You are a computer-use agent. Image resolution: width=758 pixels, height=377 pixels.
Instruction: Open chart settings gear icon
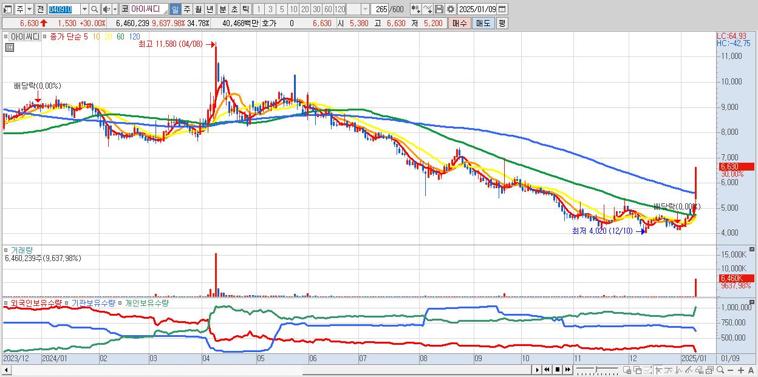450,9
